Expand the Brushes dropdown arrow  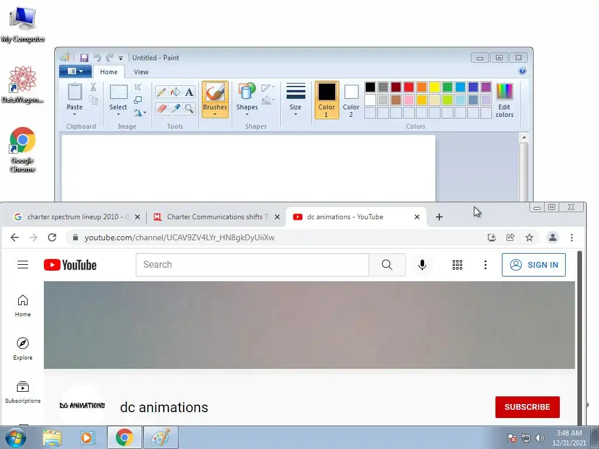tap(215, 114)
